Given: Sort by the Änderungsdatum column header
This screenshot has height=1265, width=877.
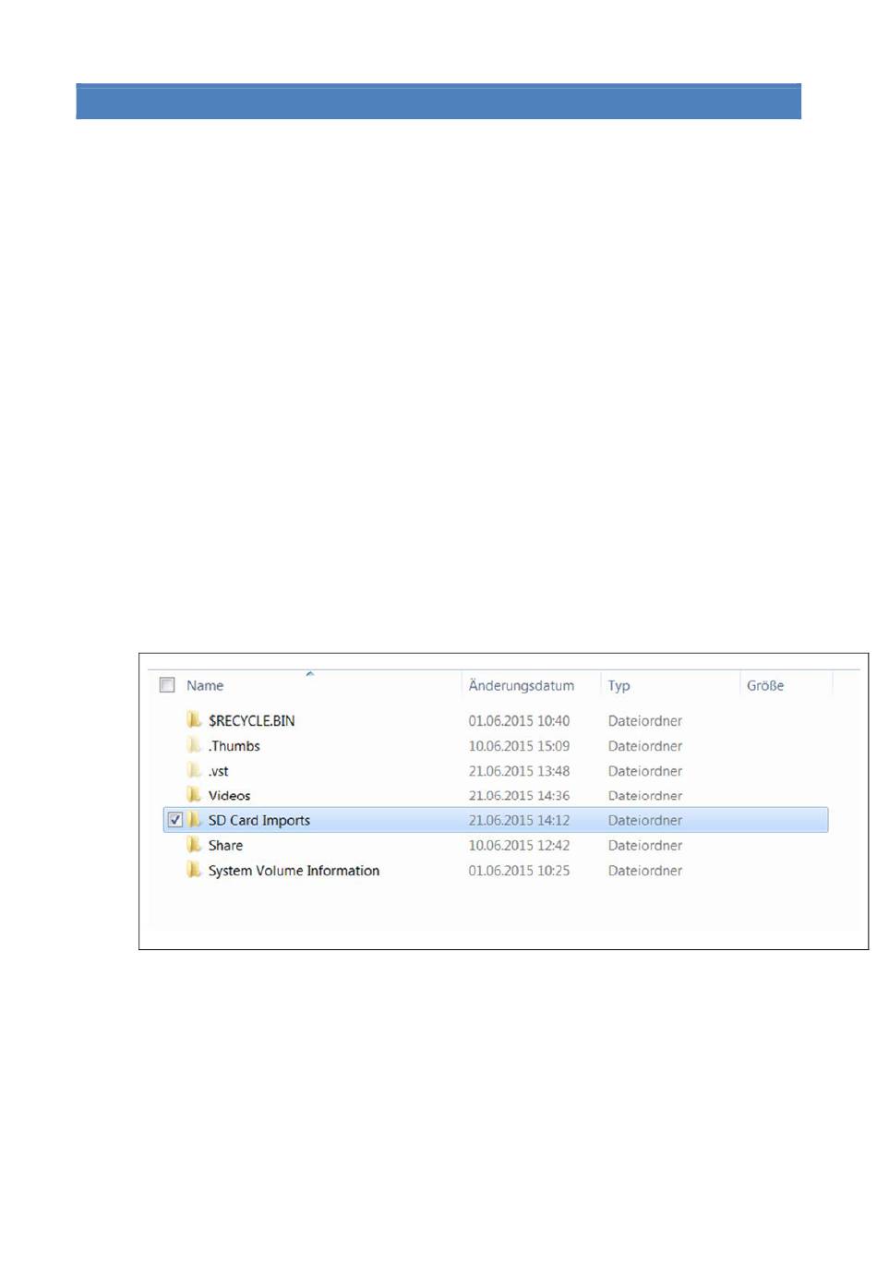Looking at the screenshot, I should pos(521,685).
